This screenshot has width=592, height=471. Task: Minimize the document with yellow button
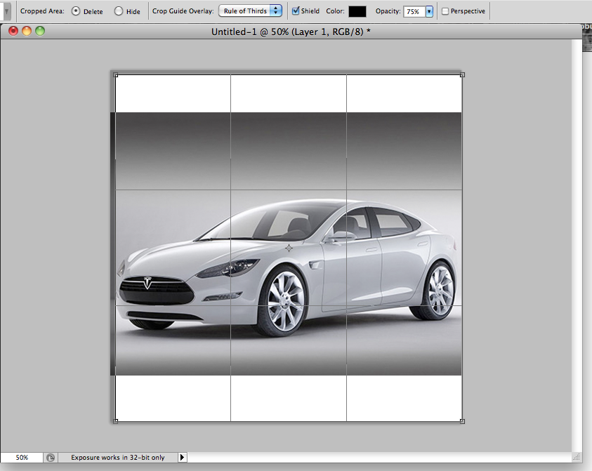pos(27,31)
